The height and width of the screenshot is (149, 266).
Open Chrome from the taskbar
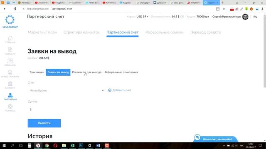47,145
